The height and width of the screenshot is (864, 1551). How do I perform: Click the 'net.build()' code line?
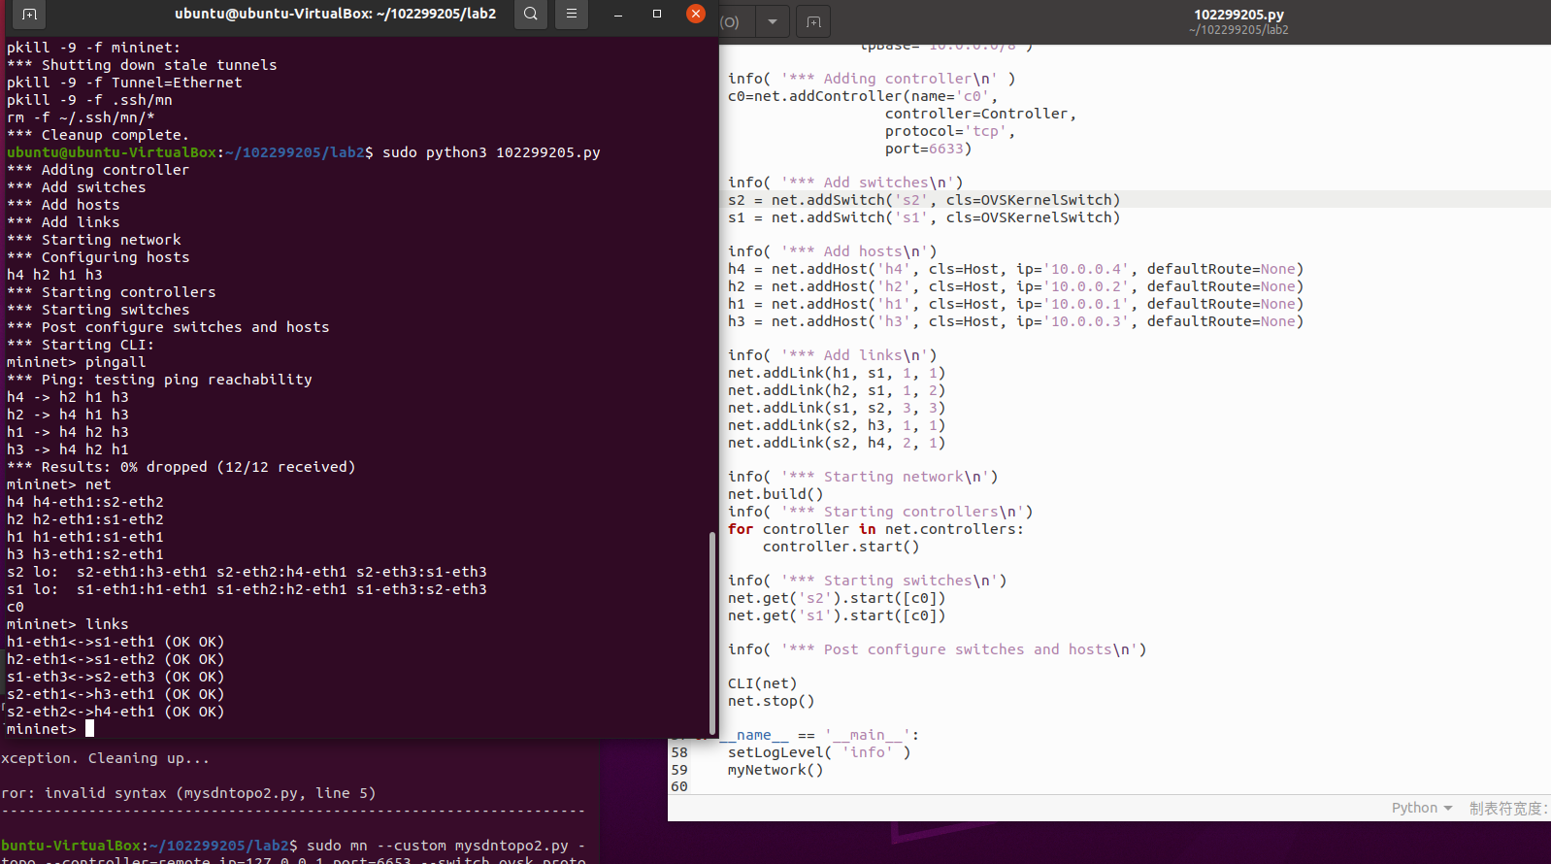coord(775,494)
